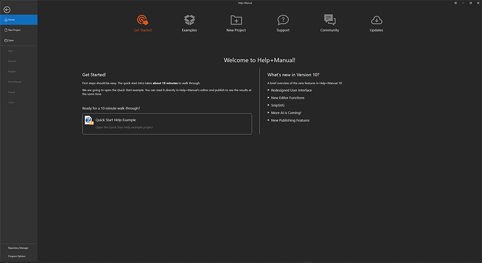
Task: Click the Redesigned User Interface link text
Action: [x=291, y=90]
